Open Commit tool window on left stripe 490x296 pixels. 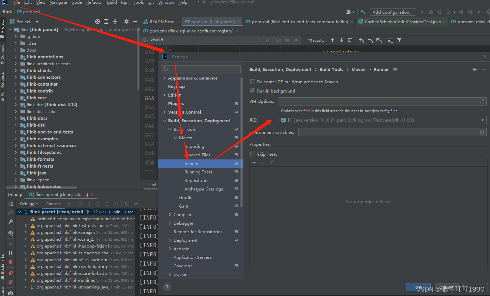2,55
